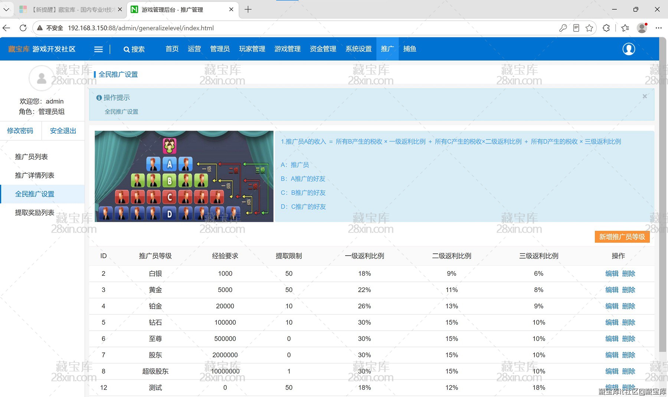Viewport: 668px width, 397px height.
Task: Click the 推广员等级 column header
Action: pyautogui.click(x=155, y=256)
